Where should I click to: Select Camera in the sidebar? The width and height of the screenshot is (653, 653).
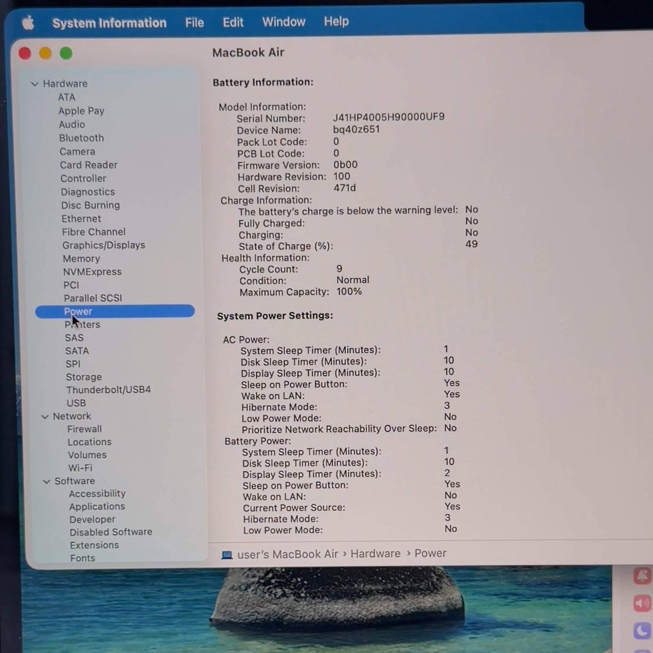pyautogui.click(x=77, y=151)
